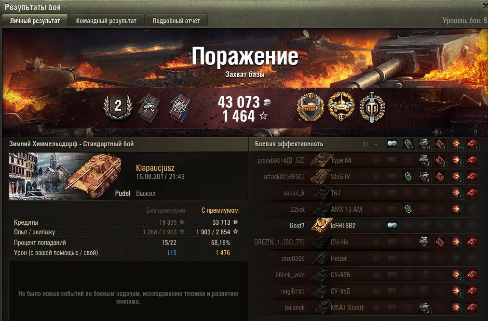Viewport: 488px width, 321px height.
Task: Click the blue-red striped ribbon award
Action: (179, 107)
